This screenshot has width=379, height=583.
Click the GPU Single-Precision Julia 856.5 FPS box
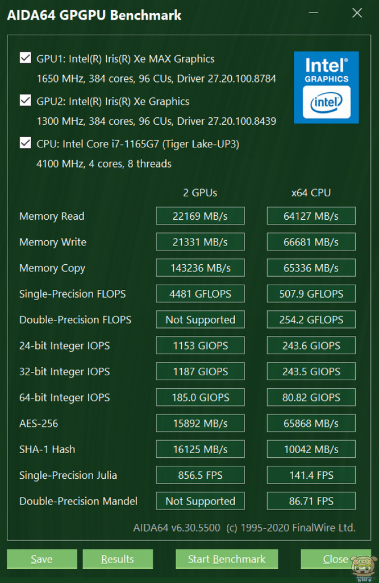(x=200, y=475)
